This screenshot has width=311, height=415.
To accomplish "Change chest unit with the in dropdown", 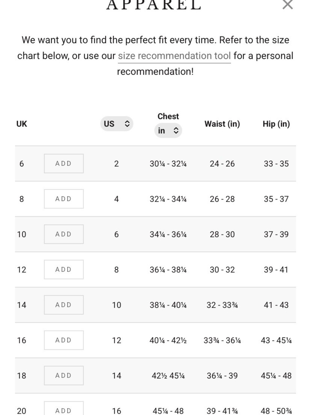I will [168, 130].
